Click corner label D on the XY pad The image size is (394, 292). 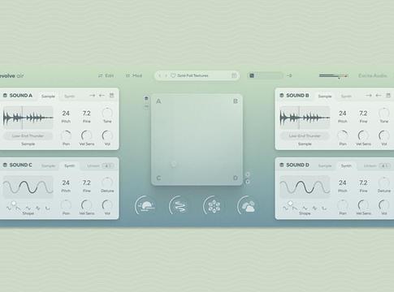coord(236,178)
